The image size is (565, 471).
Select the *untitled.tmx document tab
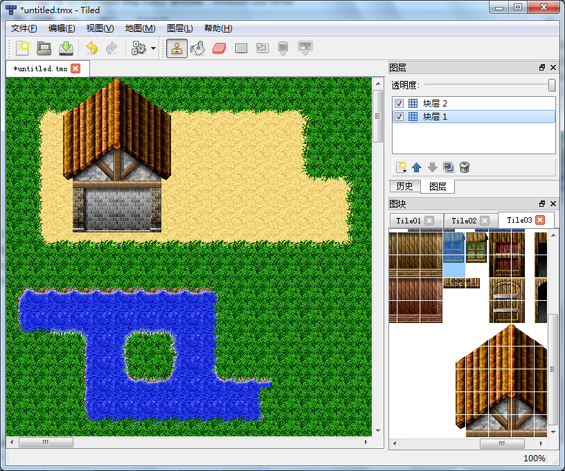[40, 68]
